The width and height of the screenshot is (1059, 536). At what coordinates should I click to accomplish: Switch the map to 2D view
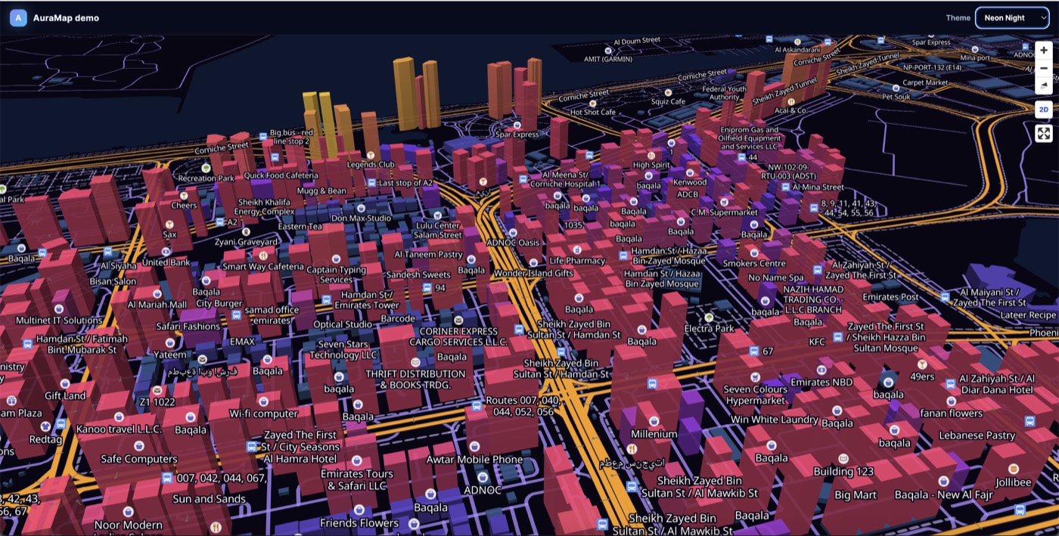1044,110
